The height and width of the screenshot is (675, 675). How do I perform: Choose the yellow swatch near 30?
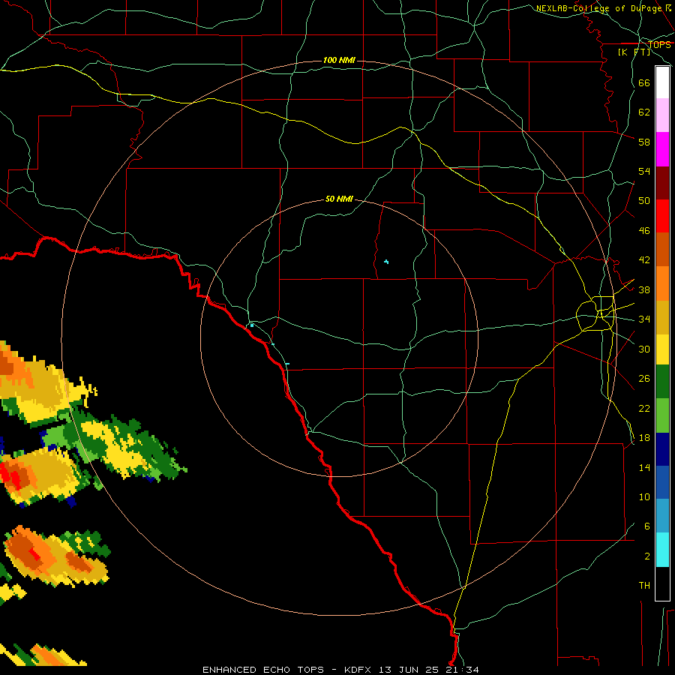(x=662, y=349)
